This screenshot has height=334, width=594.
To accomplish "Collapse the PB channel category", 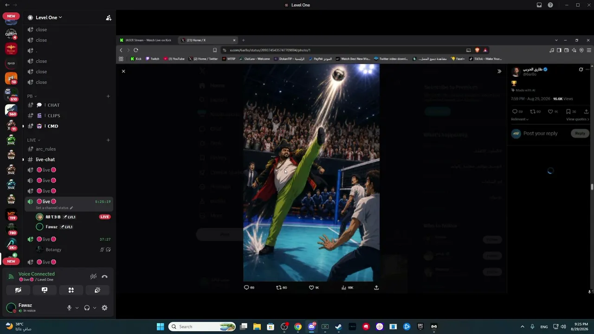I will pyautogui.click(x=32, y=96).
